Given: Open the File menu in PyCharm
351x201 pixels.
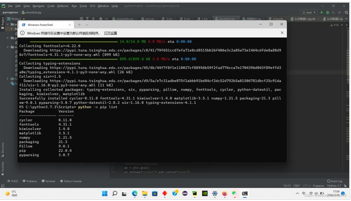Looking at the screenshot, I should coord(10,6).
